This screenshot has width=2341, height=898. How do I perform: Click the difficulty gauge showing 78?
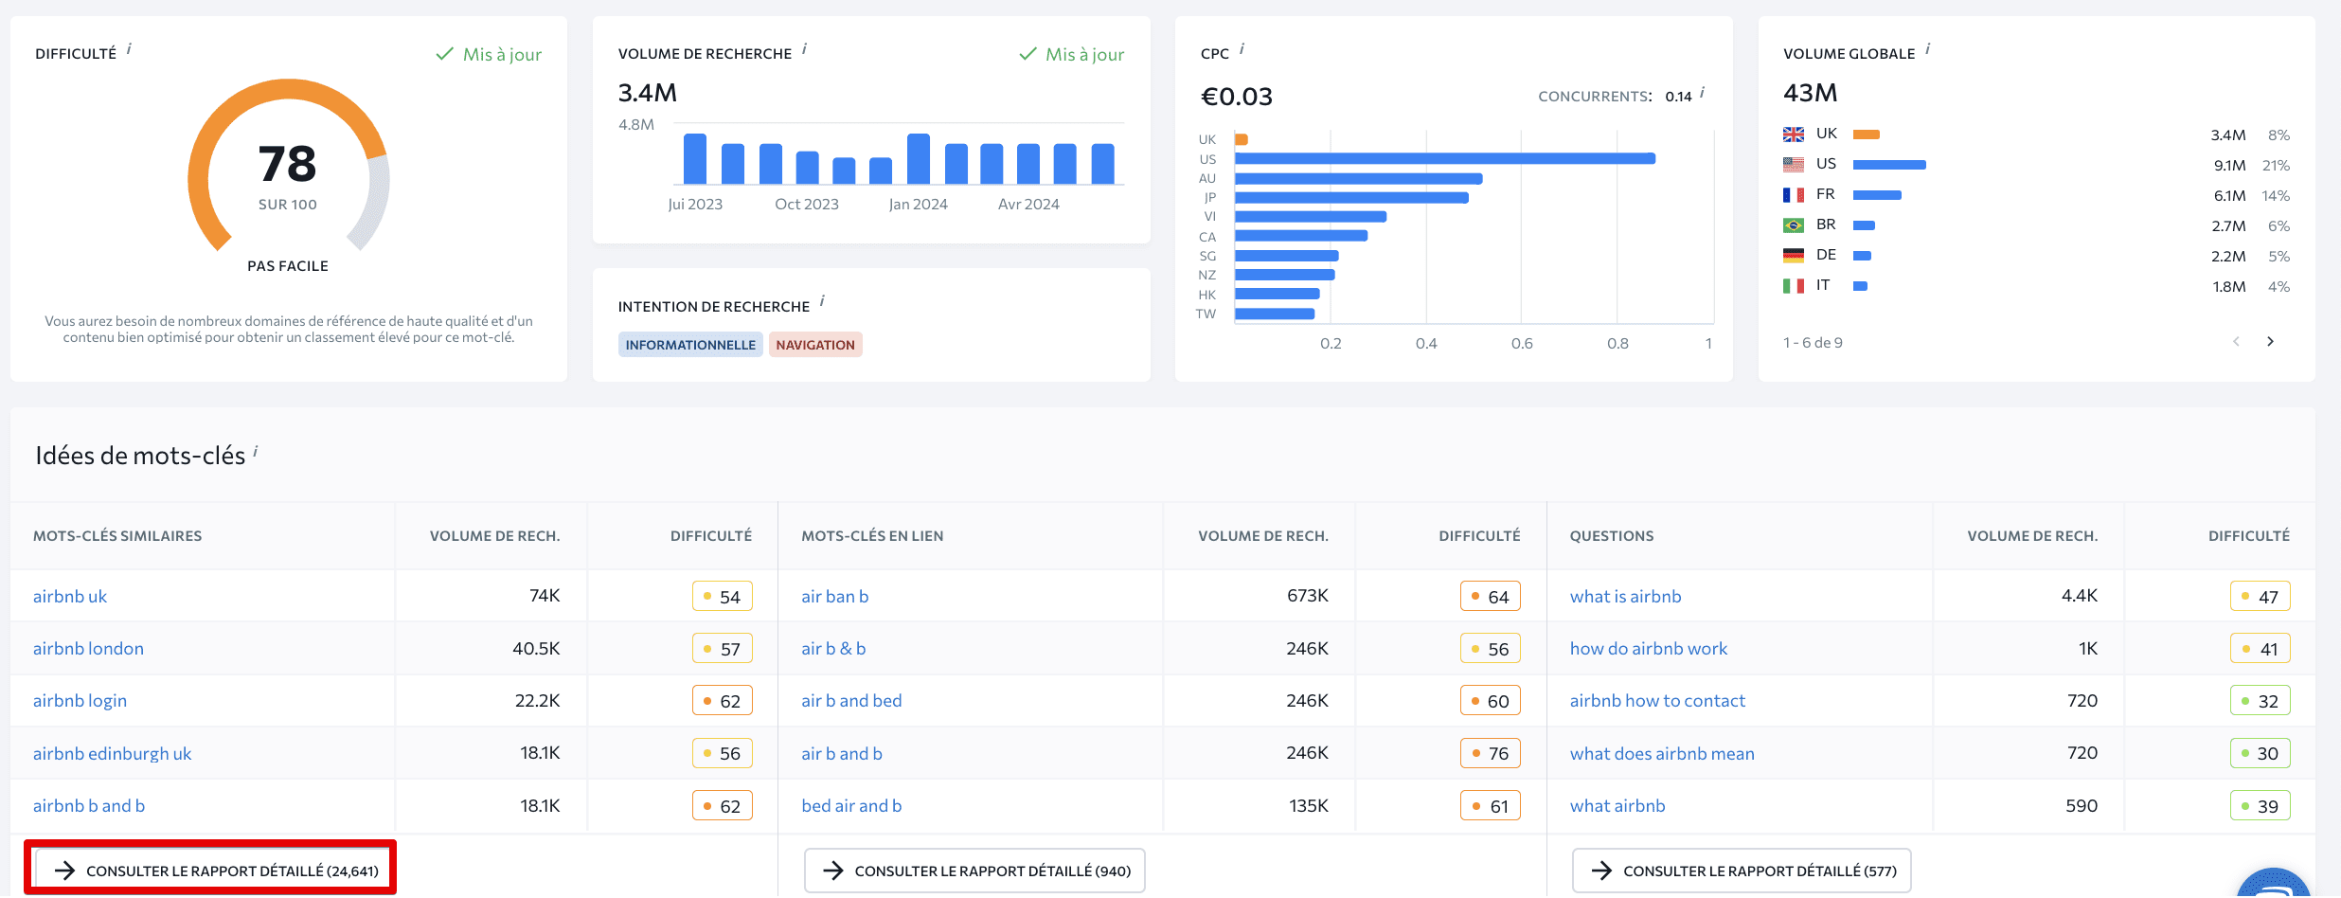[288, 166]
